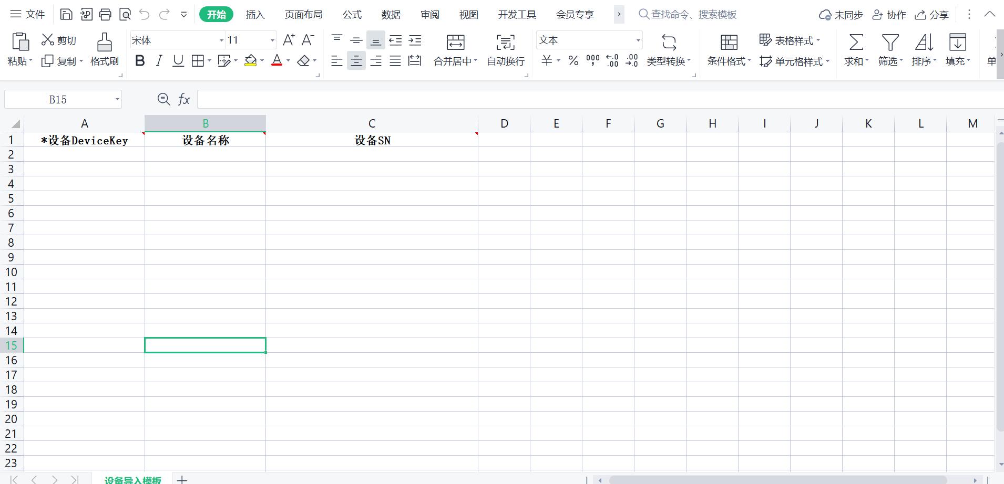Viewport: 1004px width, 484px height.
Task: Click the Increase font size icon
Action: coord(288,40)
